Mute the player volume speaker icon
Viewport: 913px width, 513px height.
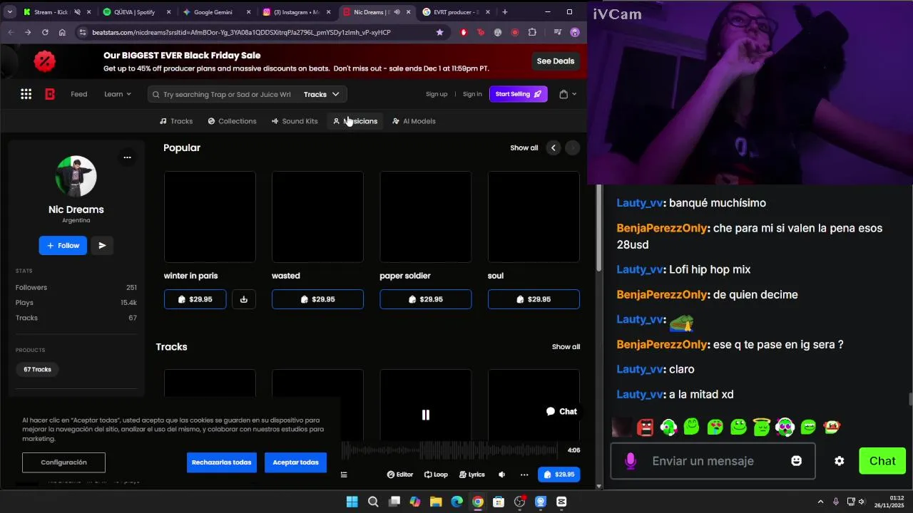point(501,475)
